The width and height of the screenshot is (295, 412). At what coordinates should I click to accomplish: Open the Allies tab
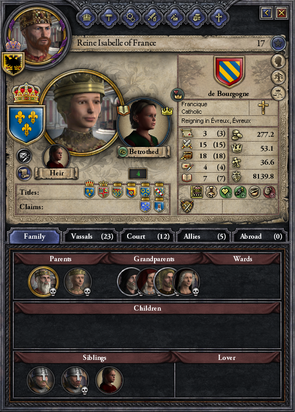coord(204,236)
